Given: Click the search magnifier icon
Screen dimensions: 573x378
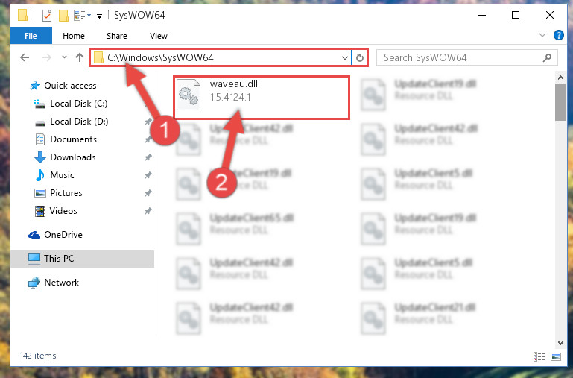Looking at the screenshot, I should [x=547, y=57].
